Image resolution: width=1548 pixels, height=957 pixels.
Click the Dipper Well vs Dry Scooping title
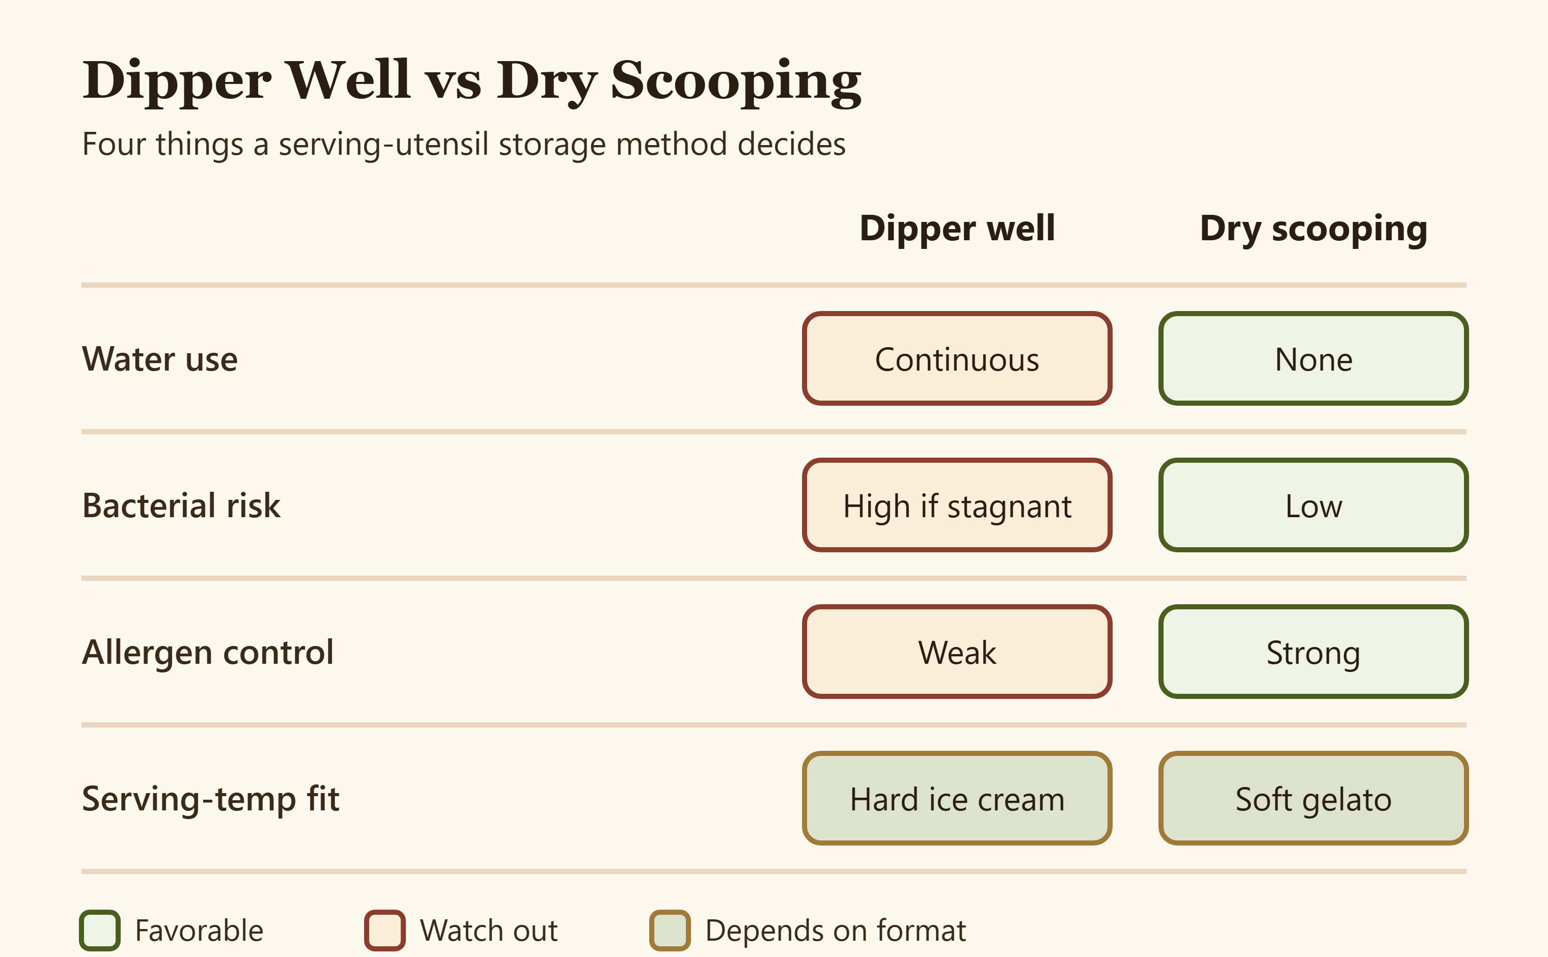(x=472, y=81)
